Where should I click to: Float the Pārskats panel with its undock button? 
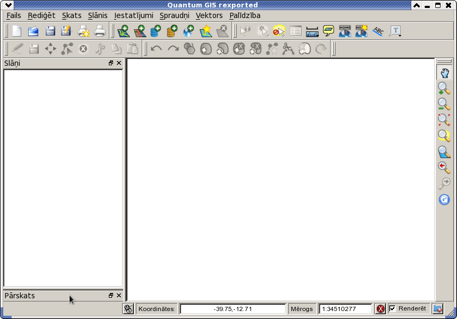click(111, 296)
